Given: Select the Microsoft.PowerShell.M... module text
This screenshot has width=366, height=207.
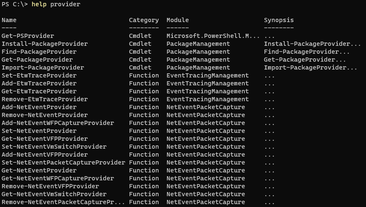Looking at the screenshot, I should pyautogui.click(x=213, y=36).
